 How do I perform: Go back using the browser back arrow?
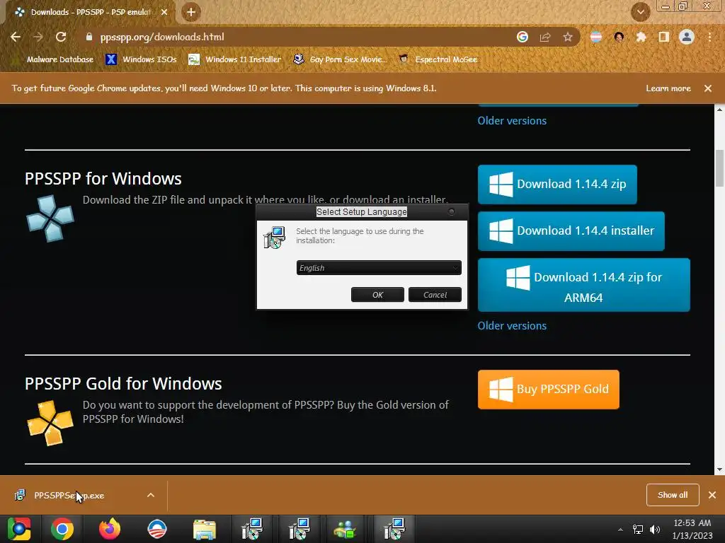pyautogui.click(x=16, y=37)
